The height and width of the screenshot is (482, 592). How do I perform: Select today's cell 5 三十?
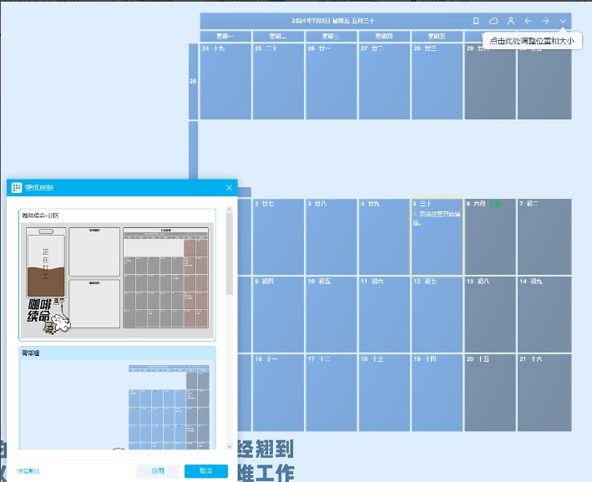click(x=437, y=236)
